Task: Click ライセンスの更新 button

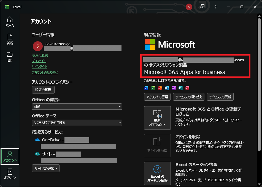Action: (220, 97)
